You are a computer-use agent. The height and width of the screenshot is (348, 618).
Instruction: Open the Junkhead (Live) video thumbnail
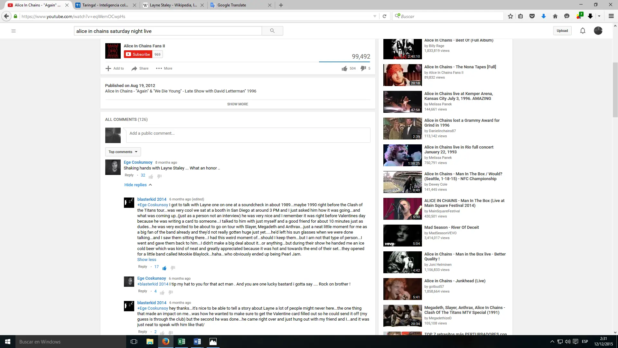[402, 289]
